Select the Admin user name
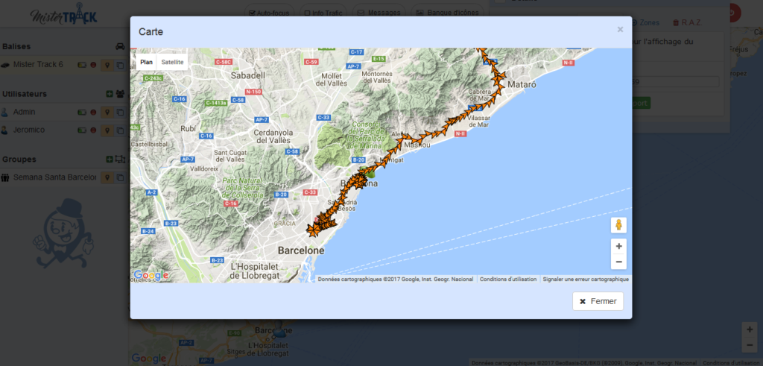The image size is (763, 366). (24, 113)
